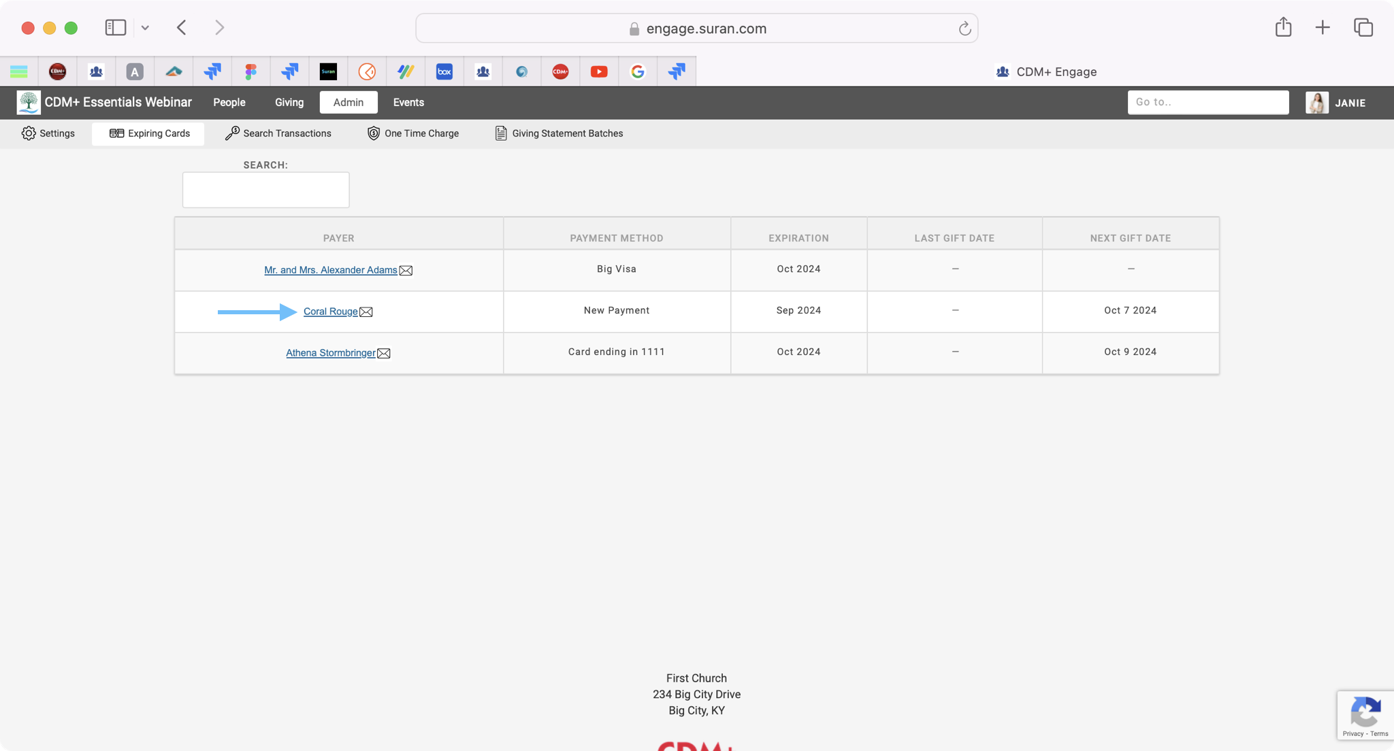Click the envelope icon beside Athena Stormbringer
The width and height of the screenshot is (1394, 751).
pyautogui.click(x=384, y=354)
